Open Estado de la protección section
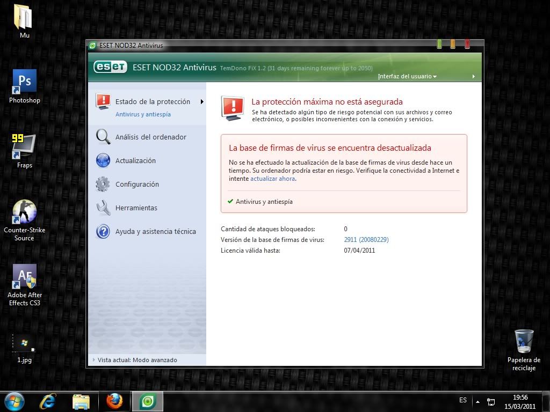 pyautogui.click(x=152, y=101)
